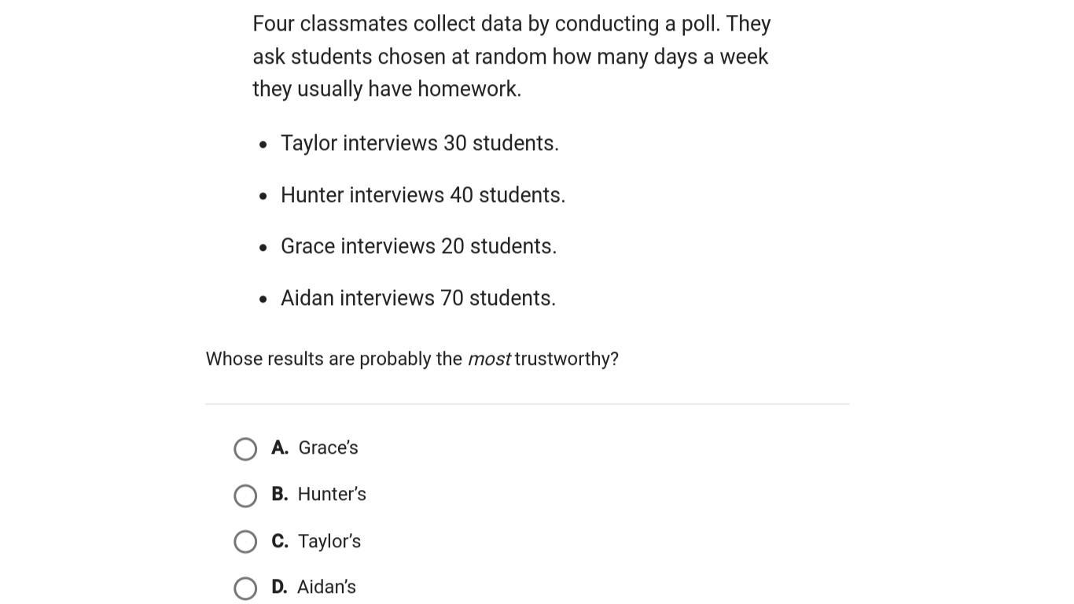The image size is (1074, 604).
Task: Select the radio button for Grace's
Action: click(x=245, y=449)
